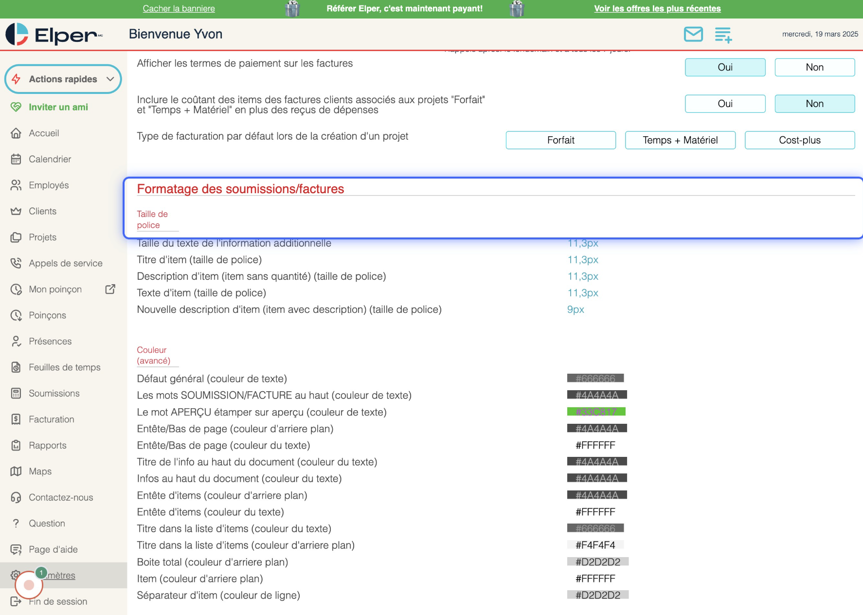Edit Entête/Bas de page background color swatch
This screenshot has height=615, width=863.
click(597, 429)
